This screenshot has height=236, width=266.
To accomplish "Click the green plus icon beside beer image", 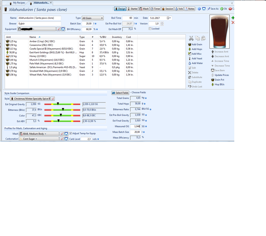I will [232, 18].
